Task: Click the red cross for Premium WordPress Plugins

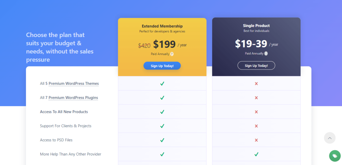Action: (x=256, y=98)
